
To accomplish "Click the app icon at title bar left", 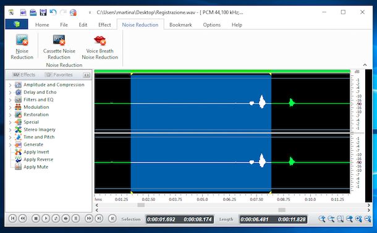I will pyautogui.click(x=11, y=12).
